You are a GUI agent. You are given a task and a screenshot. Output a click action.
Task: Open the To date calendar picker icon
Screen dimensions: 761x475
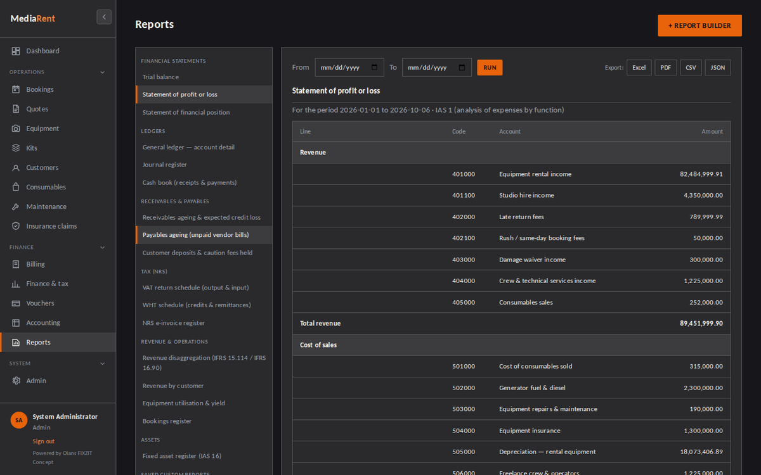click(462, 68)
